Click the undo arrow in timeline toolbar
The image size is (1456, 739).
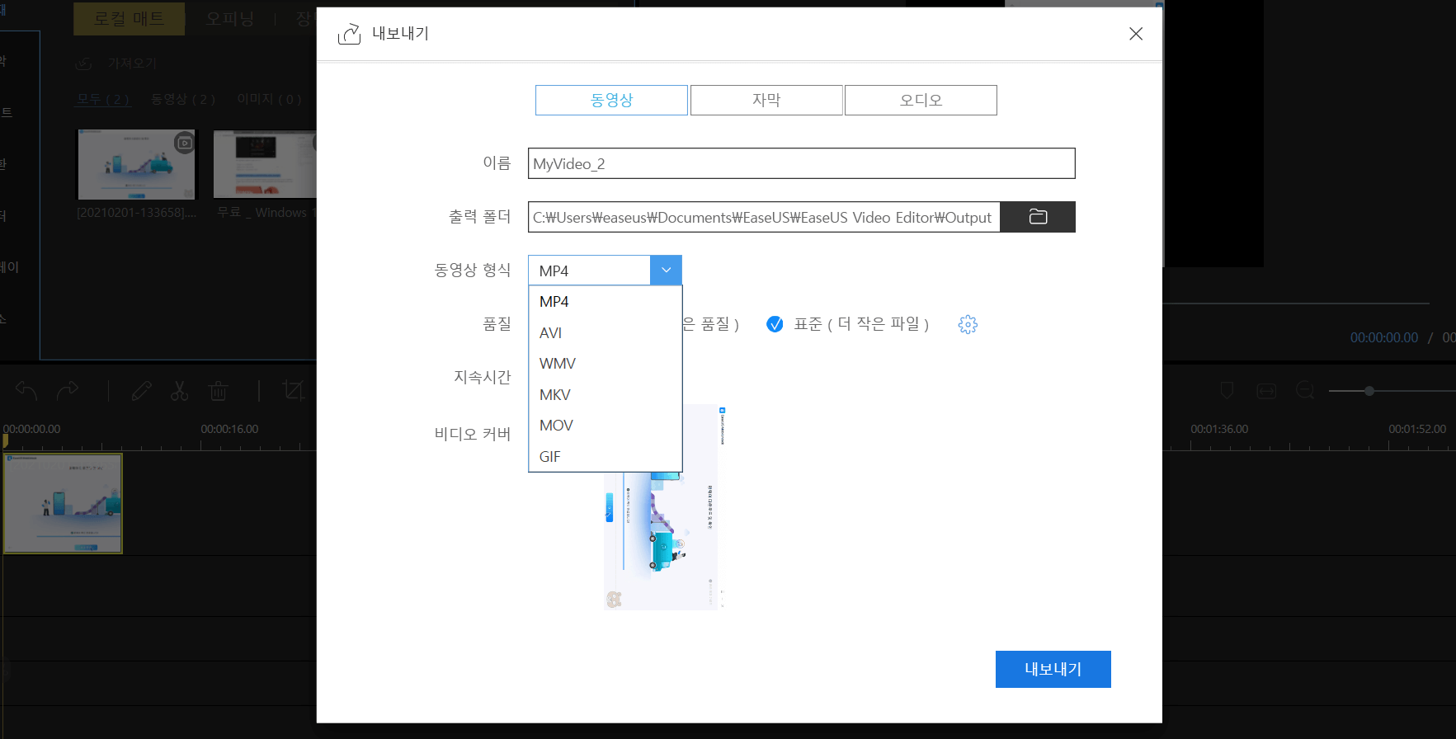coord(26,390)
